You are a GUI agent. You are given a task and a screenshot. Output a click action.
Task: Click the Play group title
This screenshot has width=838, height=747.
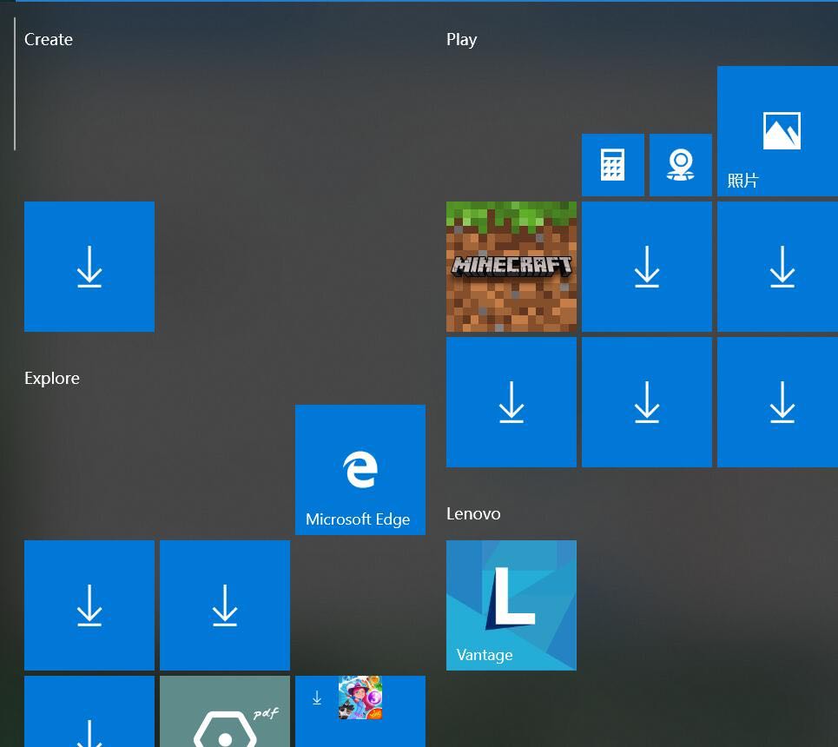coord(462,40)
